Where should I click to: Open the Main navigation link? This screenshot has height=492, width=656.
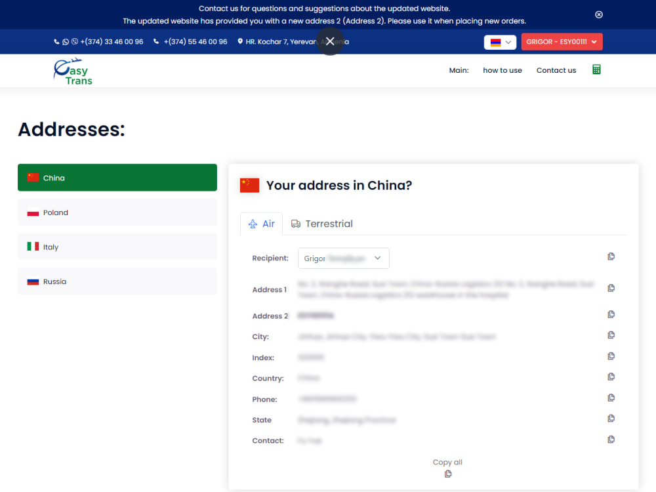pos(459,70)
